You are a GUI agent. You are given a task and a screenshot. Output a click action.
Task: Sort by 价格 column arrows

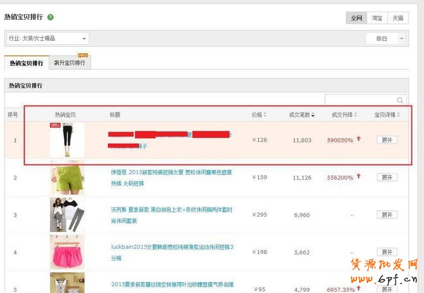(265, 115)
